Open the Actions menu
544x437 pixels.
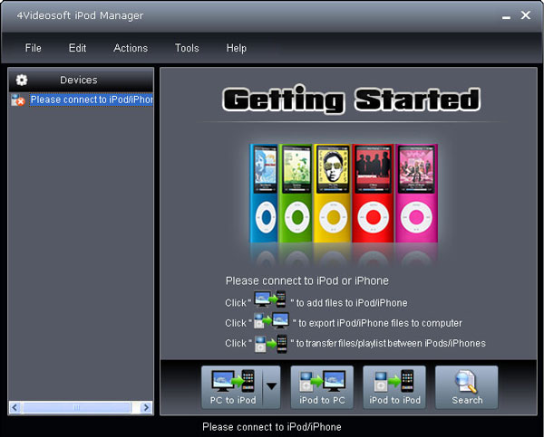click(131, 48)
